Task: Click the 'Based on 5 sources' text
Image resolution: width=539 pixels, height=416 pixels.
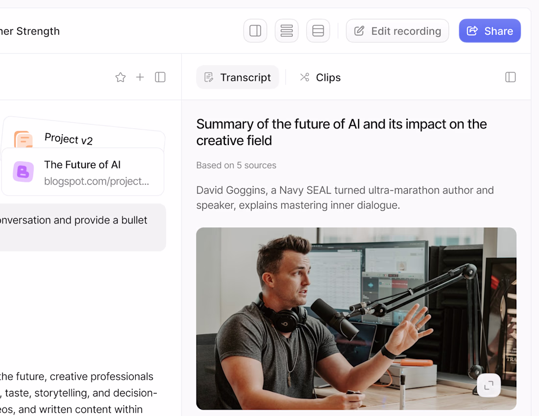Action: [x=236, y=165]
